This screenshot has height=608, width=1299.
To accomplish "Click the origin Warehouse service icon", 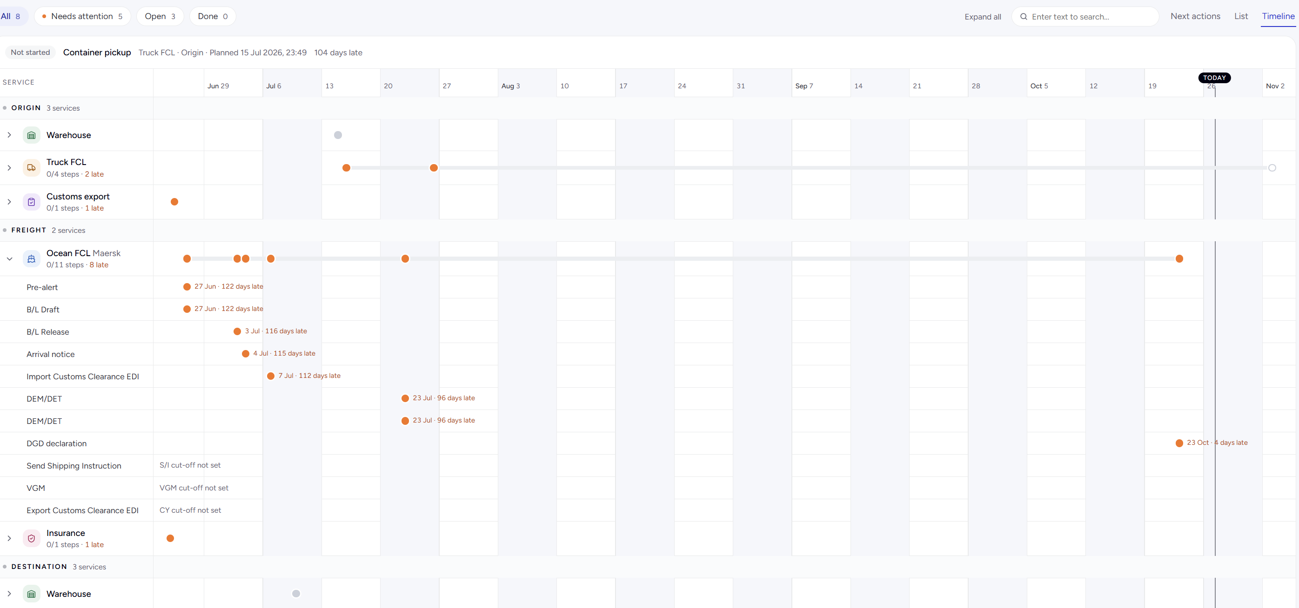I will (x=31, y=135).
